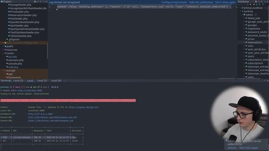Open the https sharedwithexpose.com Expose URL link
This screenshot has width=269, height=151.
[50, 121]
